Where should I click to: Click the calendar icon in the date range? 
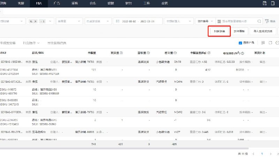click(118, 21)
